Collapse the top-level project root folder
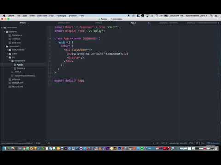 click(x=12, y=27)
